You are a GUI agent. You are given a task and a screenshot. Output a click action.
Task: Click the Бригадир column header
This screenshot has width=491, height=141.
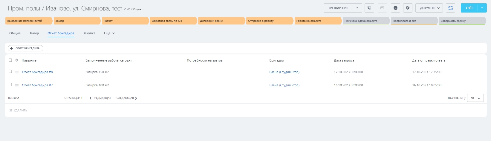277,60
